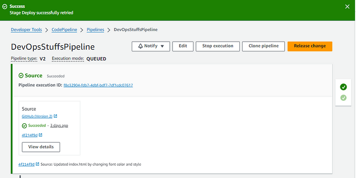Click the commit message 'Updated index.html' text
The image size is (356, 178).
[x=91, y=164]
